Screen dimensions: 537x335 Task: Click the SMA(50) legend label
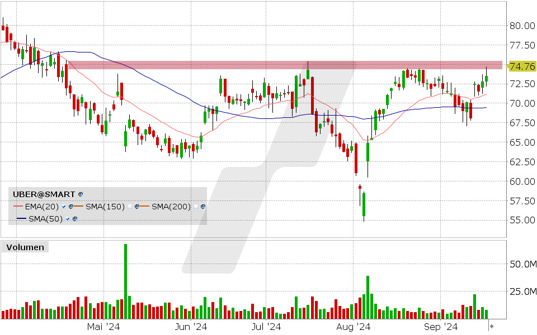pos(45,219)
